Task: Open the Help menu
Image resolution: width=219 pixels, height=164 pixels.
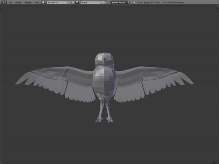Action: [37, 3]
